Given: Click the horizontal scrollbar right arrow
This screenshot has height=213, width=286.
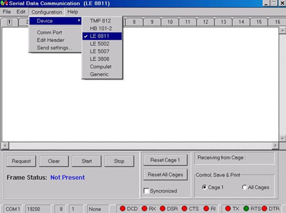Looking at the screenshot, I should tap(275, 146).
